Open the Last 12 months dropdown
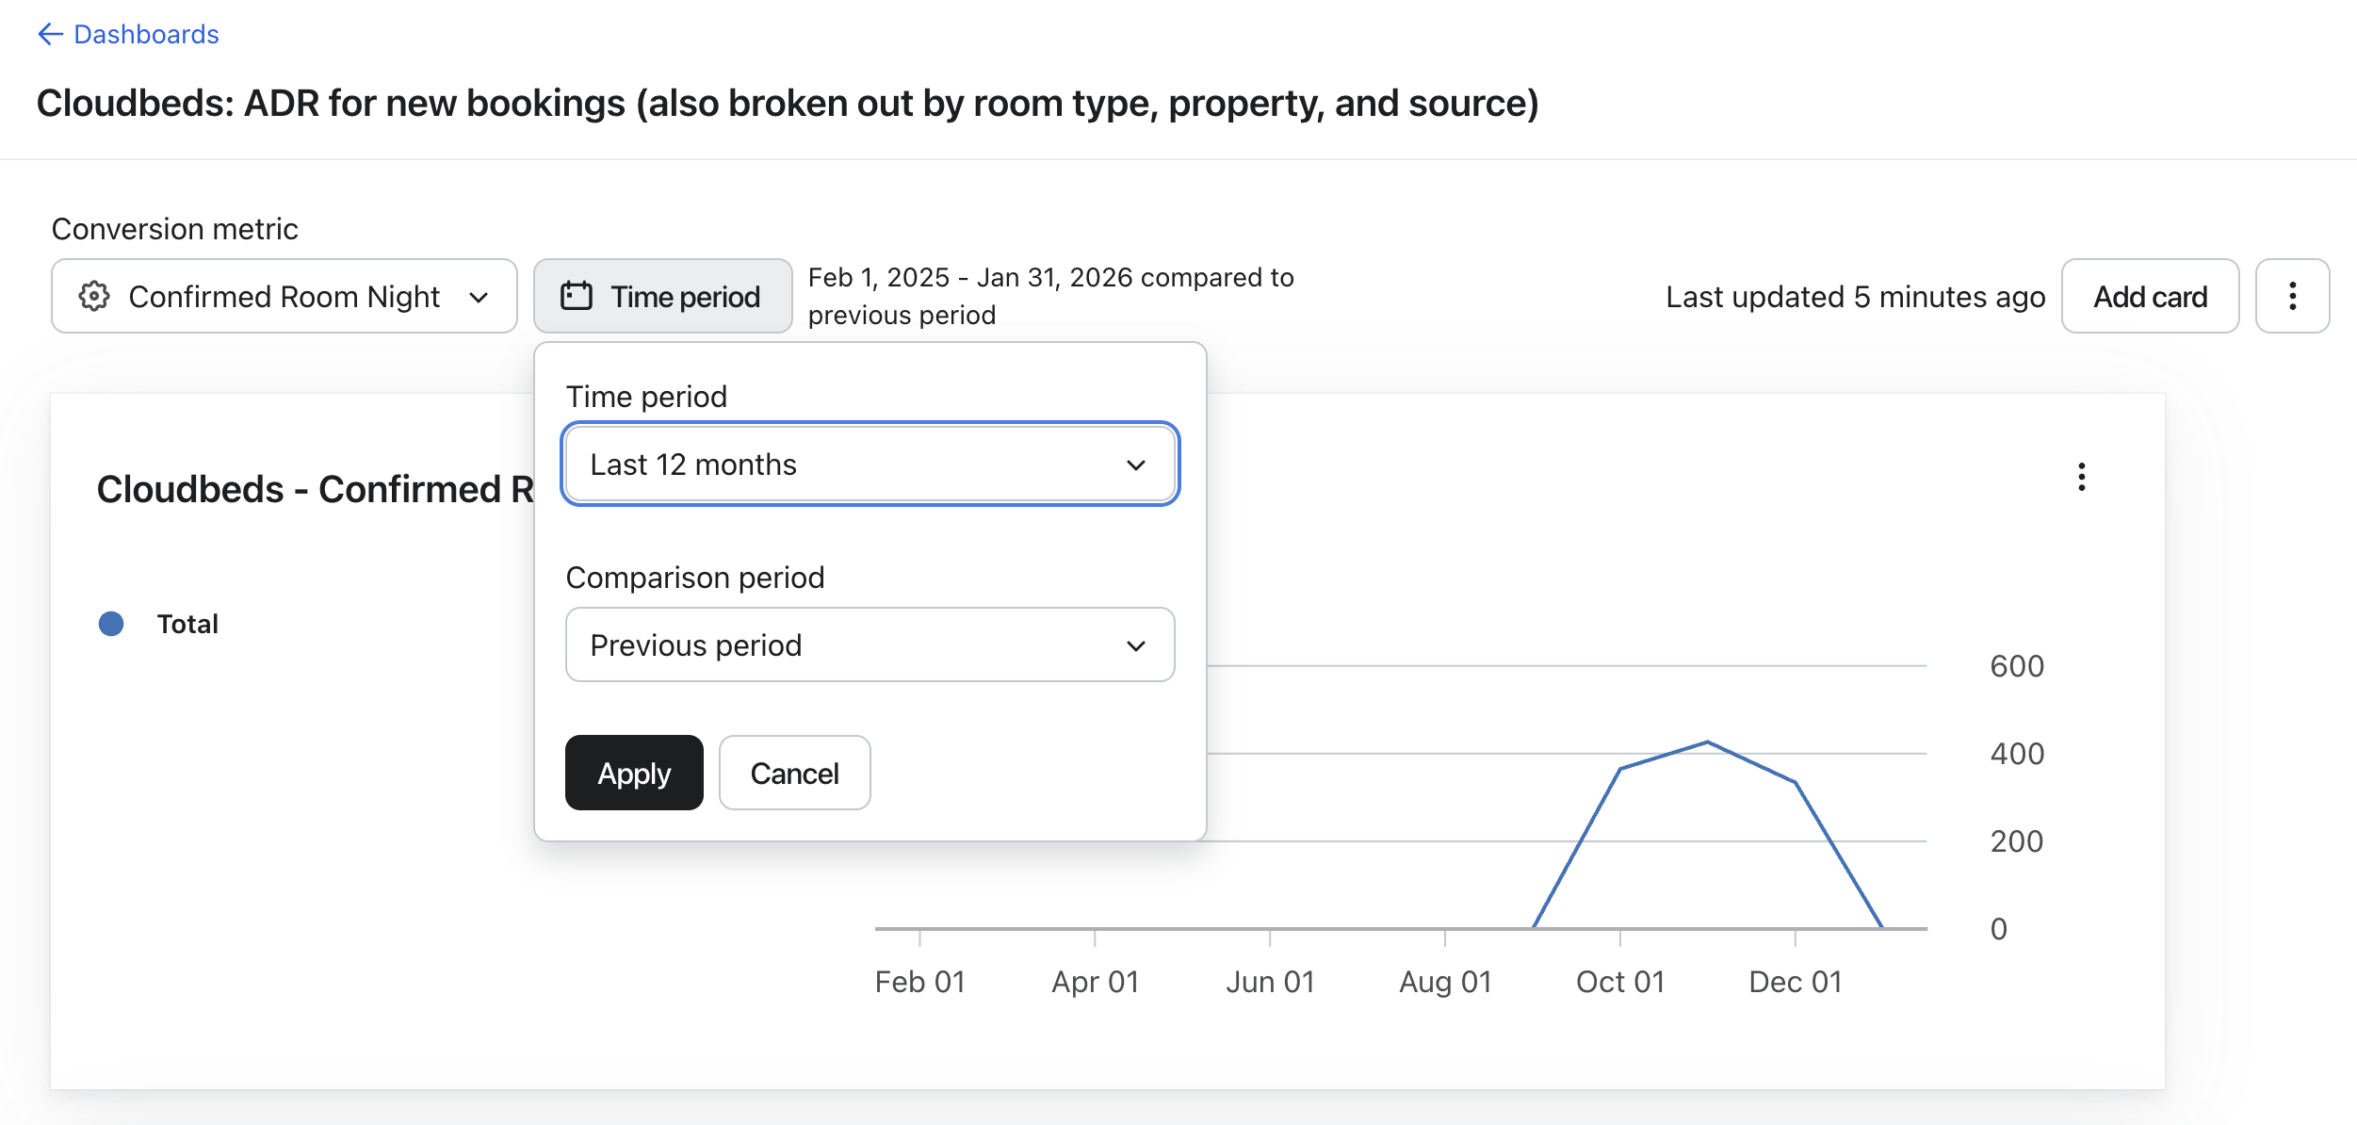 pos(870,465)
